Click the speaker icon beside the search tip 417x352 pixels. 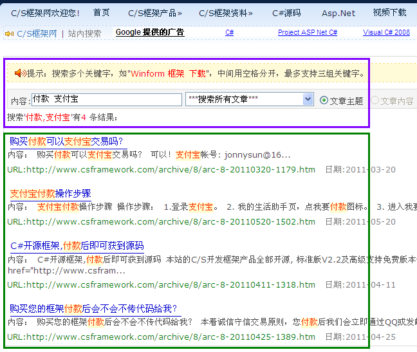[x=20, y=73]
